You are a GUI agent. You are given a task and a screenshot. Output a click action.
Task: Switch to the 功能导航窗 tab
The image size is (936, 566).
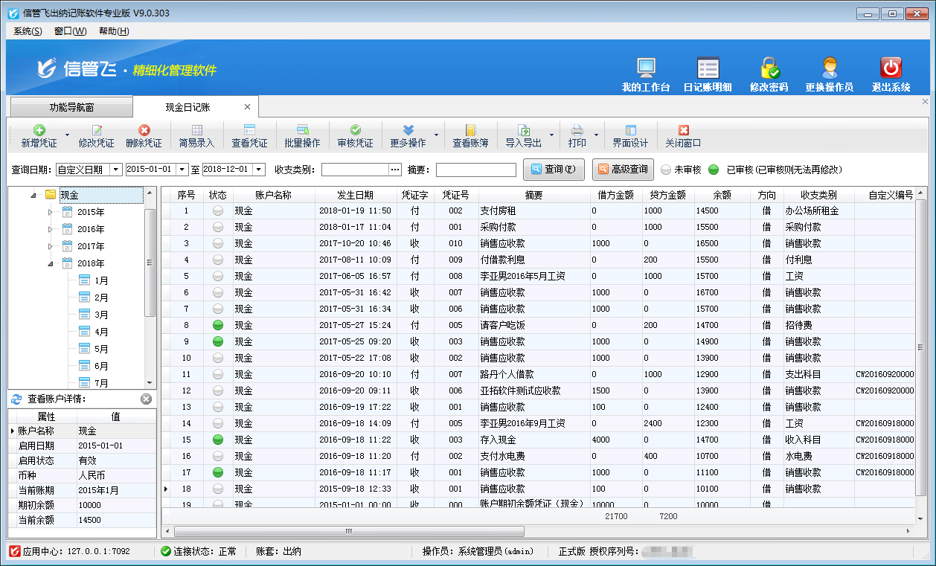point(71,107)
